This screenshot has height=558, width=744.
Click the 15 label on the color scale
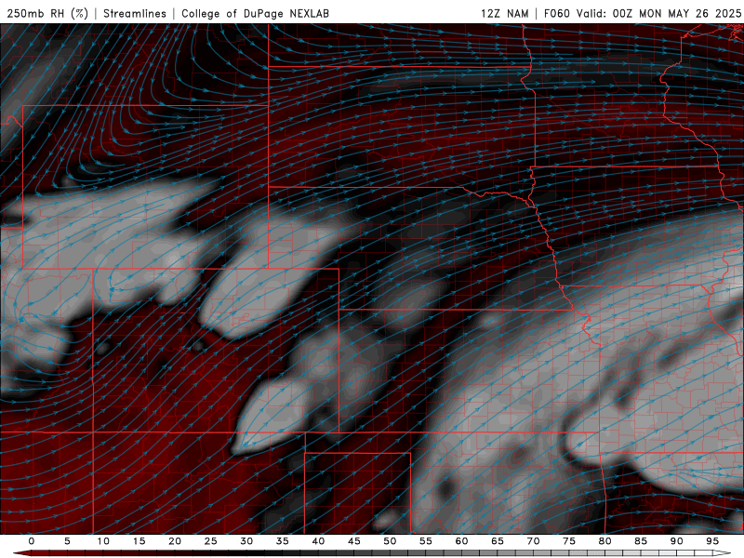(139, 541)
